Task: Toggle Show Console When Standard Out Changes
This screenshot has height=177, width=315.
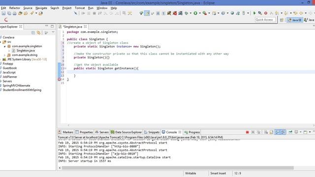Action: [x=278, y=132]
